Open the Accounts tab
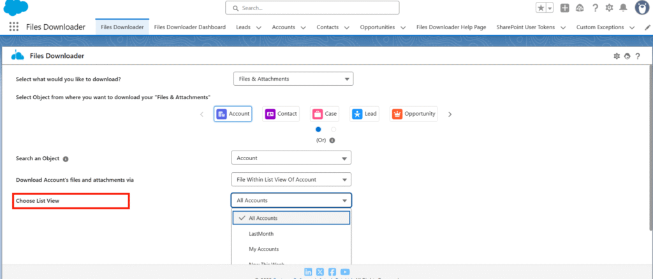 click(284, 27)
